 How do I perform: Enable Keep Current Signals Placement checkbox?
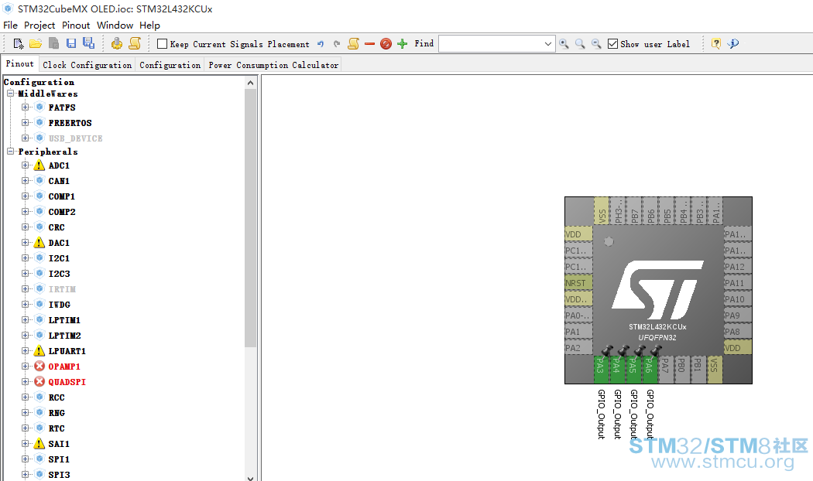163,44
